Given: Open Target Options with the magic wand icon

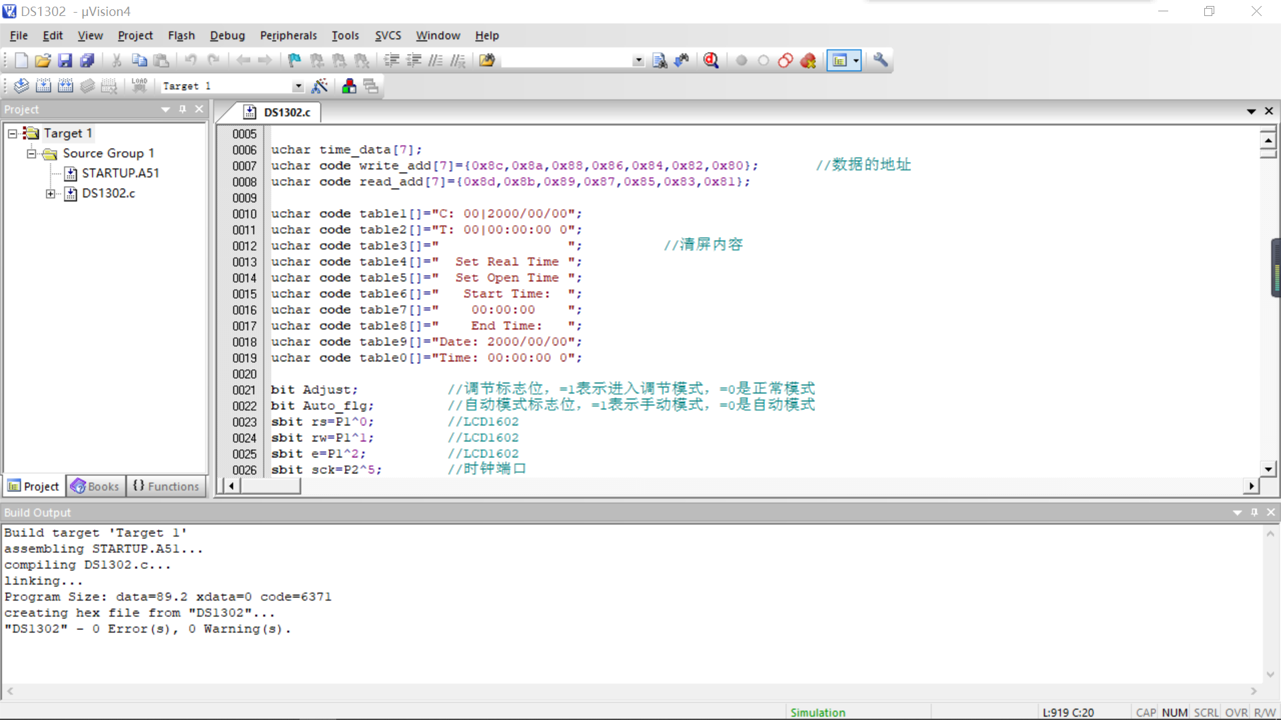Looking at the screenshot, I should (x=320, y=86).
